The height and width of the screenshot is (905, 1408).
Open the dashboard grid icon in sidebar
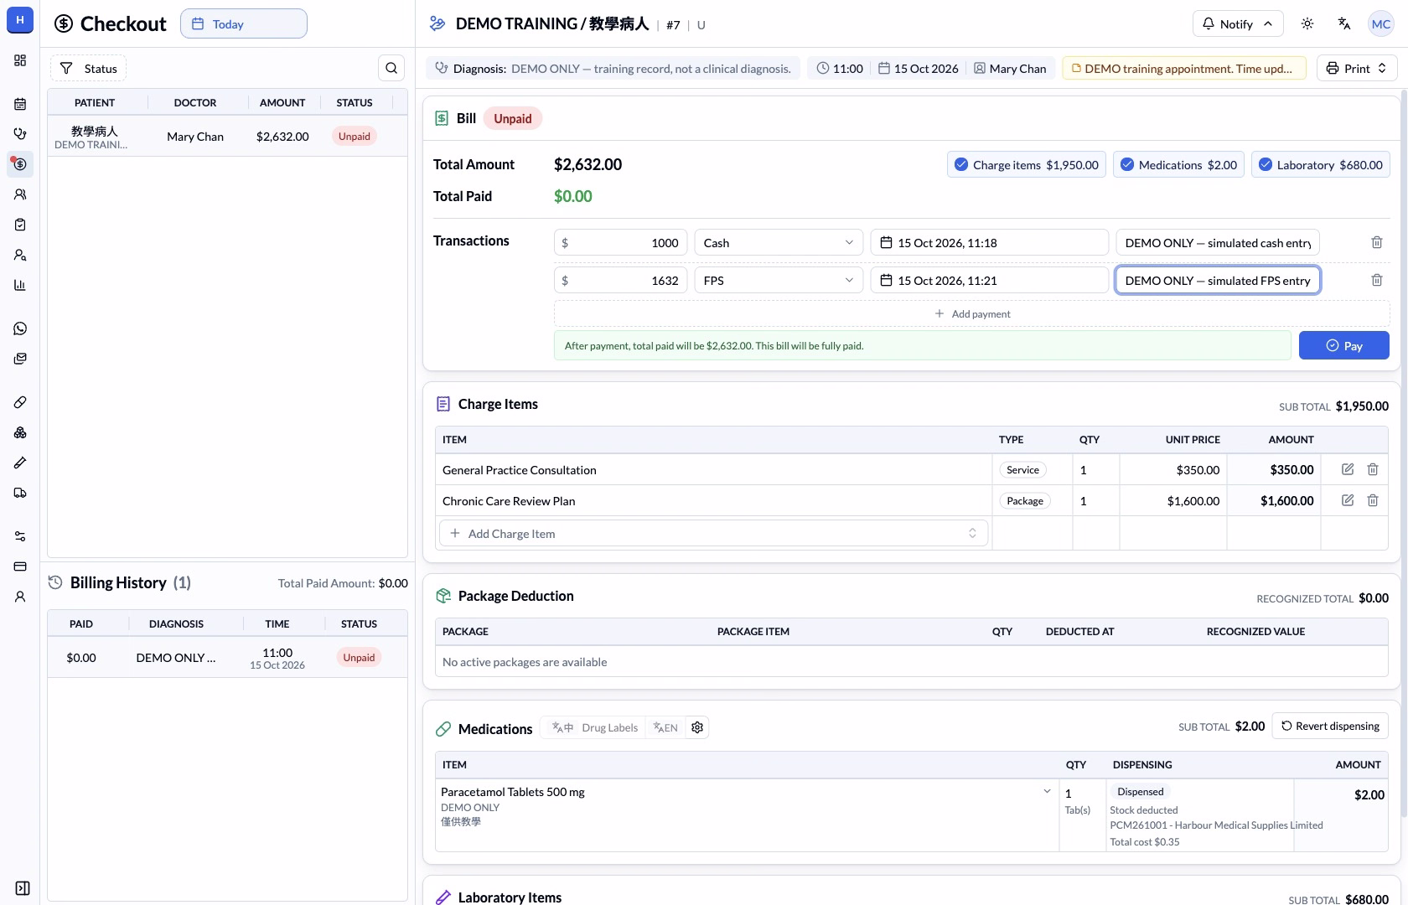(x=20, y=60)
